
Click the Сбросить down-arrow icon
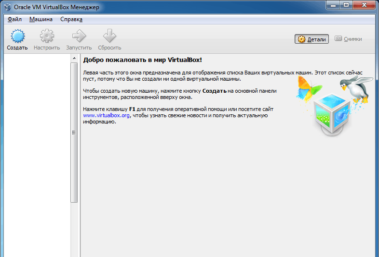coord(109,36)
